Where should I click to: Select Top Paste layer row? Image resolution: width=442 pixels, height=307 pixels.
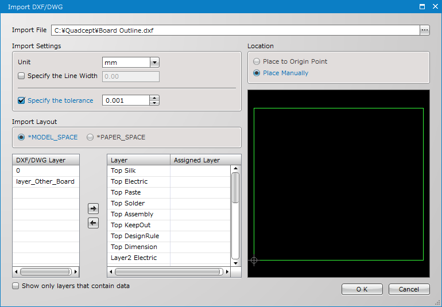(169, 193)
